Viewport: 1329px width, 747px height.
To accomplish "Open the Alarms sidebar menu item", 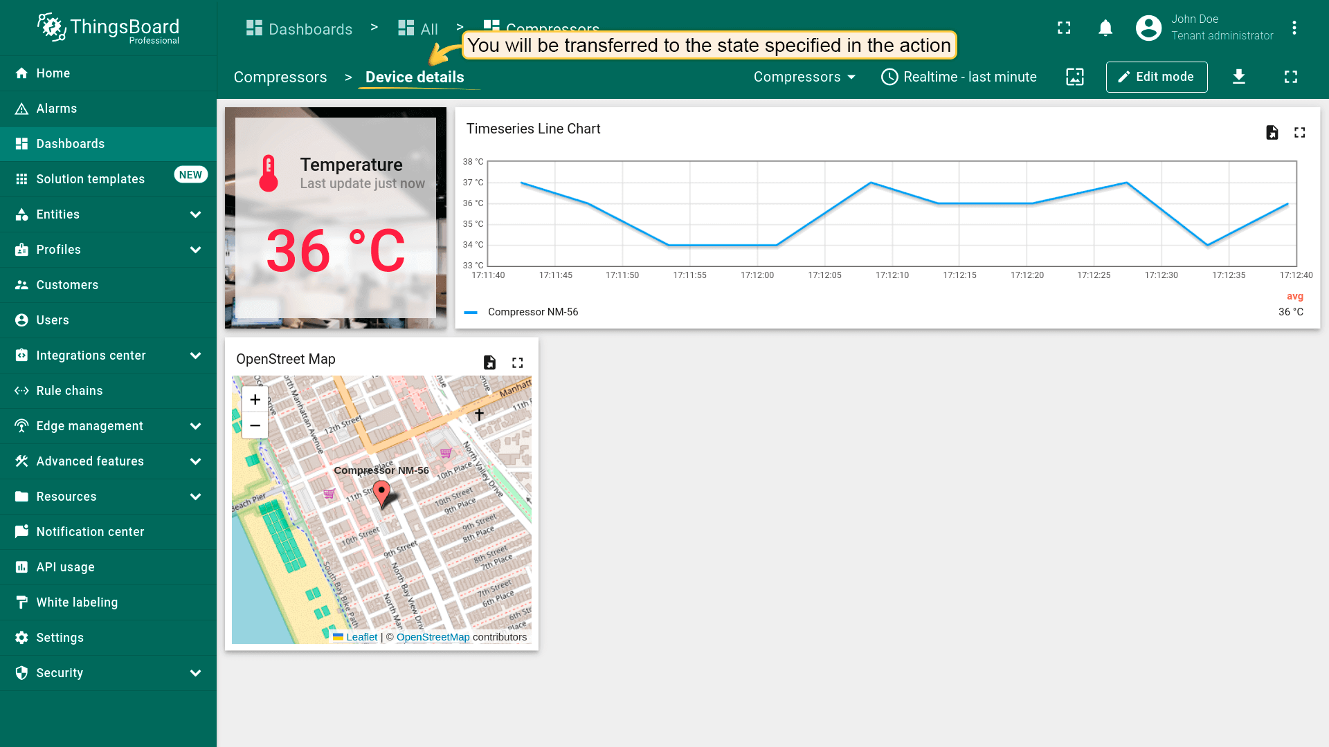I will click(x=57, y=109).
